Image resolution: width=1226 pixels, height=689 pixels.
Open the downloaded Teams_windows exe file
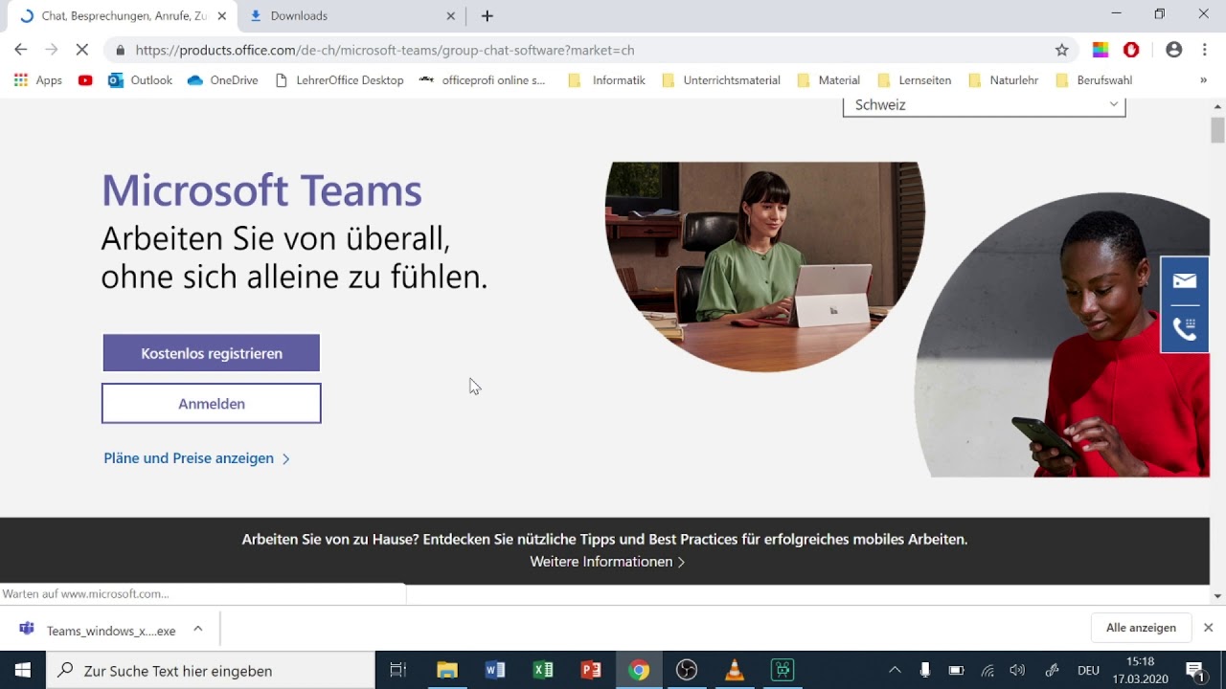(102, 630)
